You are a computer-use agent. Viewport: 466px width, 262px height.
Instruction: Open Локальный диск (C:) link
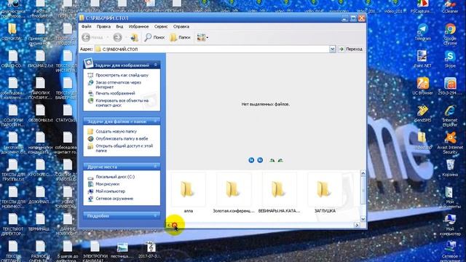pos(115,177)
